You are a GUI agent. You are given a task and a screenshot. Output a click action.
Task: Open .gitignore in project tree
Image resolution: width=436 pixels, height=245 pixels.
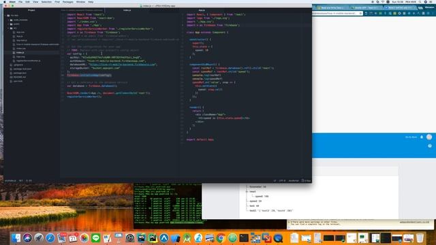[x=18, y=65]
